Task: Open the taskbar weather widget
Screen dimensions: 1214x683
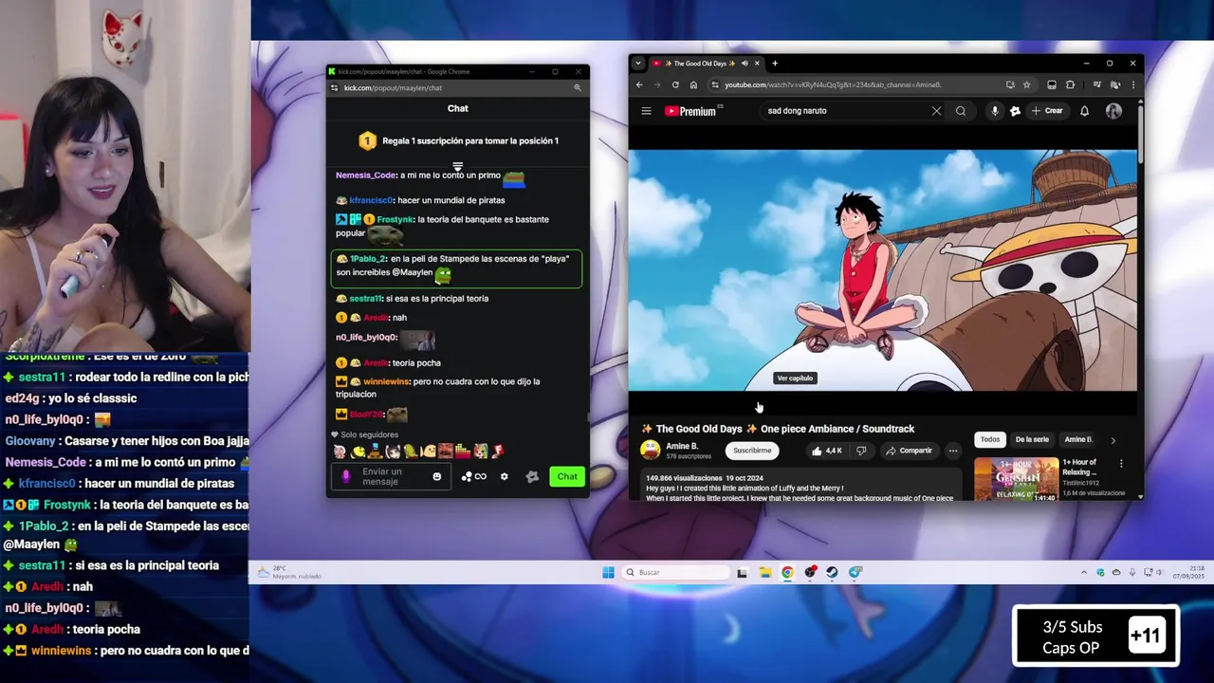Action: (x=289, y=572)
